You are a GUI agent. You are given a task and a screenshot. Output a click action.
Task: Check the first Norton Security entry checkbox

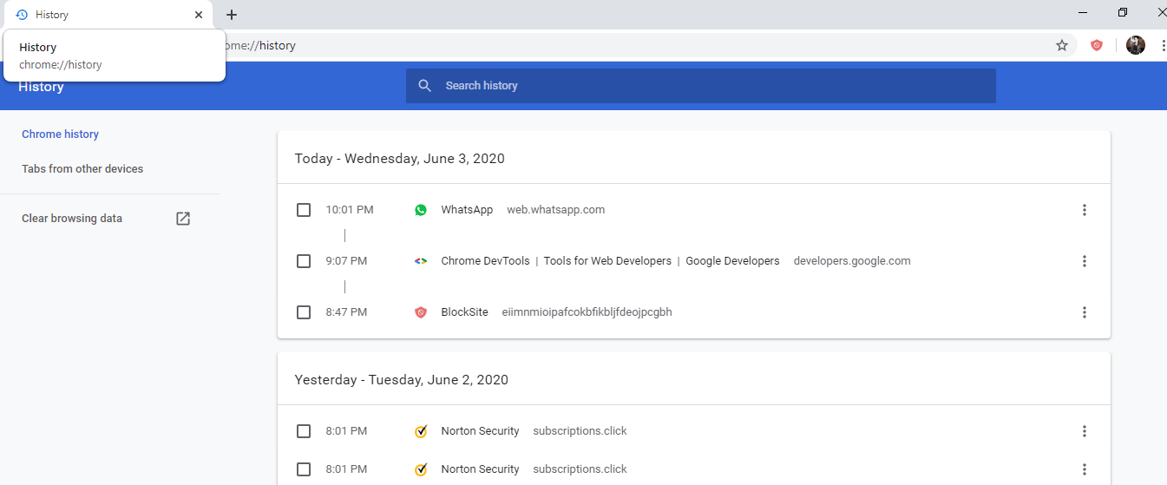pos(304,431)
